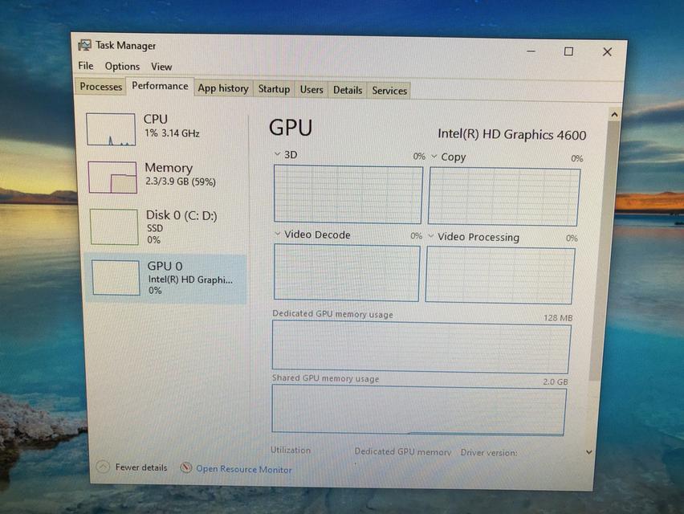The height and width of the screenshot is (514, 684).
Task: Click the Memory label in sidebar
Action: 169,168
